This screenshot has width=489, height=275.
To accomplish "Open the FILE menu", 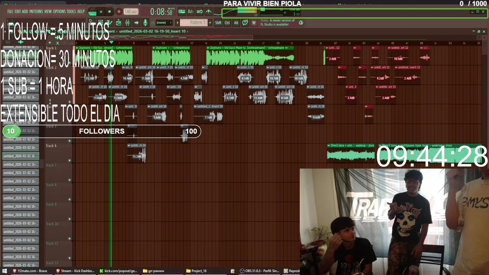I will 10,11.
